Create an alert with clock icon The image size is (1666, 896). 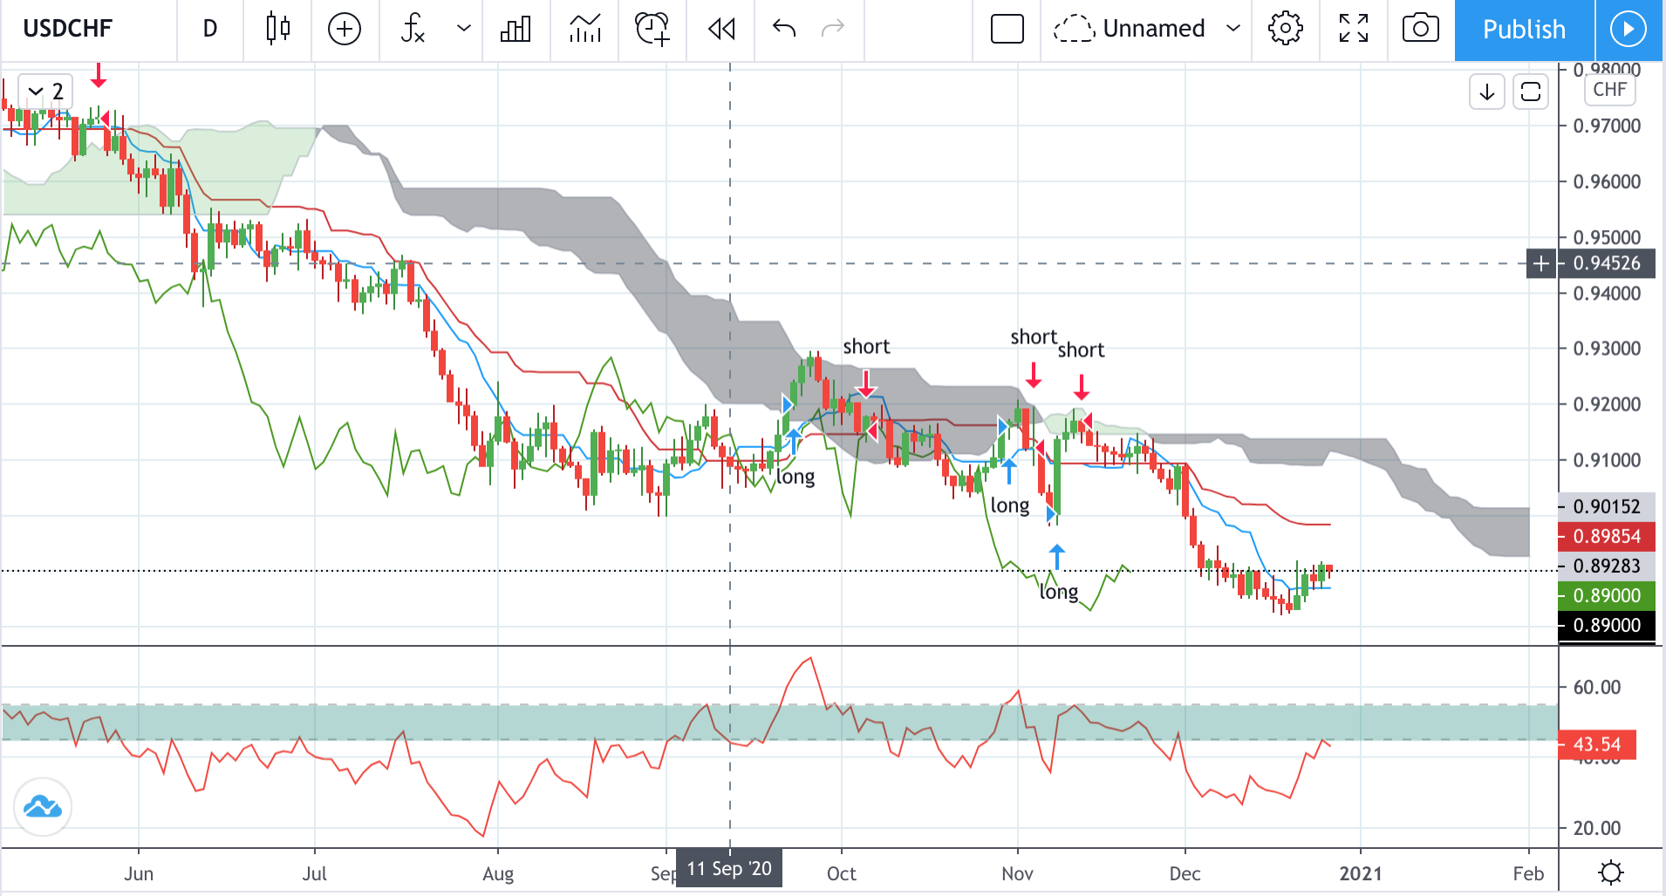pyautogui.click(x=652, y=29)
